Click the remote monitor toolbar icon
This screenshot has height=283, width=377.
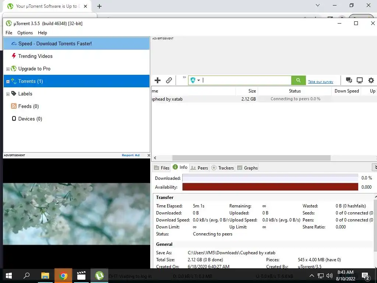point(360,80)
